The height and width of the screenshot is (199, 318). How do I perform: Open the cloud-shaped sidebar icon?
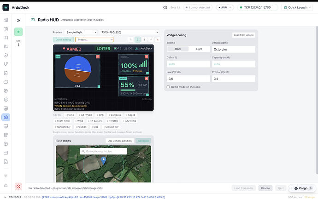coord(6,82)
